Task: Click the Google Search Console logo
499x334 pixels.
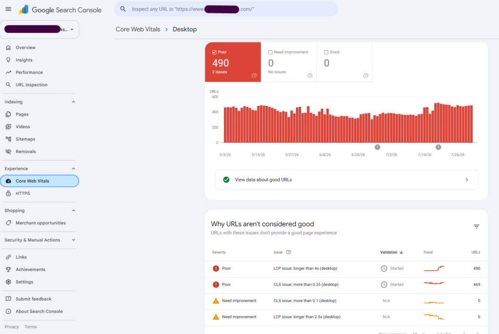Action: [x=60, y=10]
